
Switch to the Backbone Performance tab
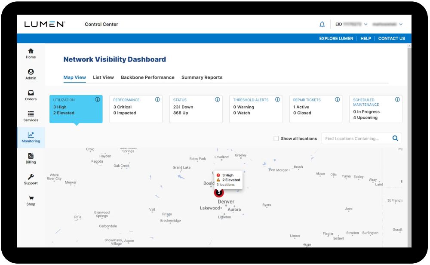(x=147, y=77)
